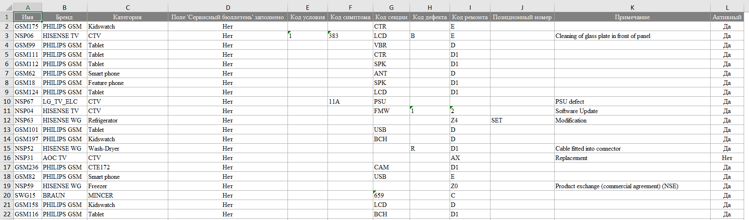Click the 'Активный' header cell
The image size is (749, 220).
727,17
